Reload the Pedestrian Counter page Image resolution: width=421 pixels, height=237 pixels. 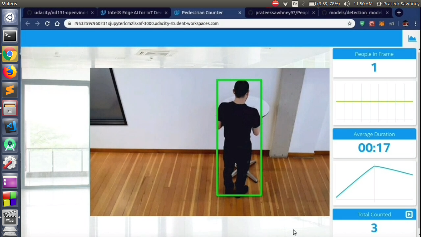point(47,23)
